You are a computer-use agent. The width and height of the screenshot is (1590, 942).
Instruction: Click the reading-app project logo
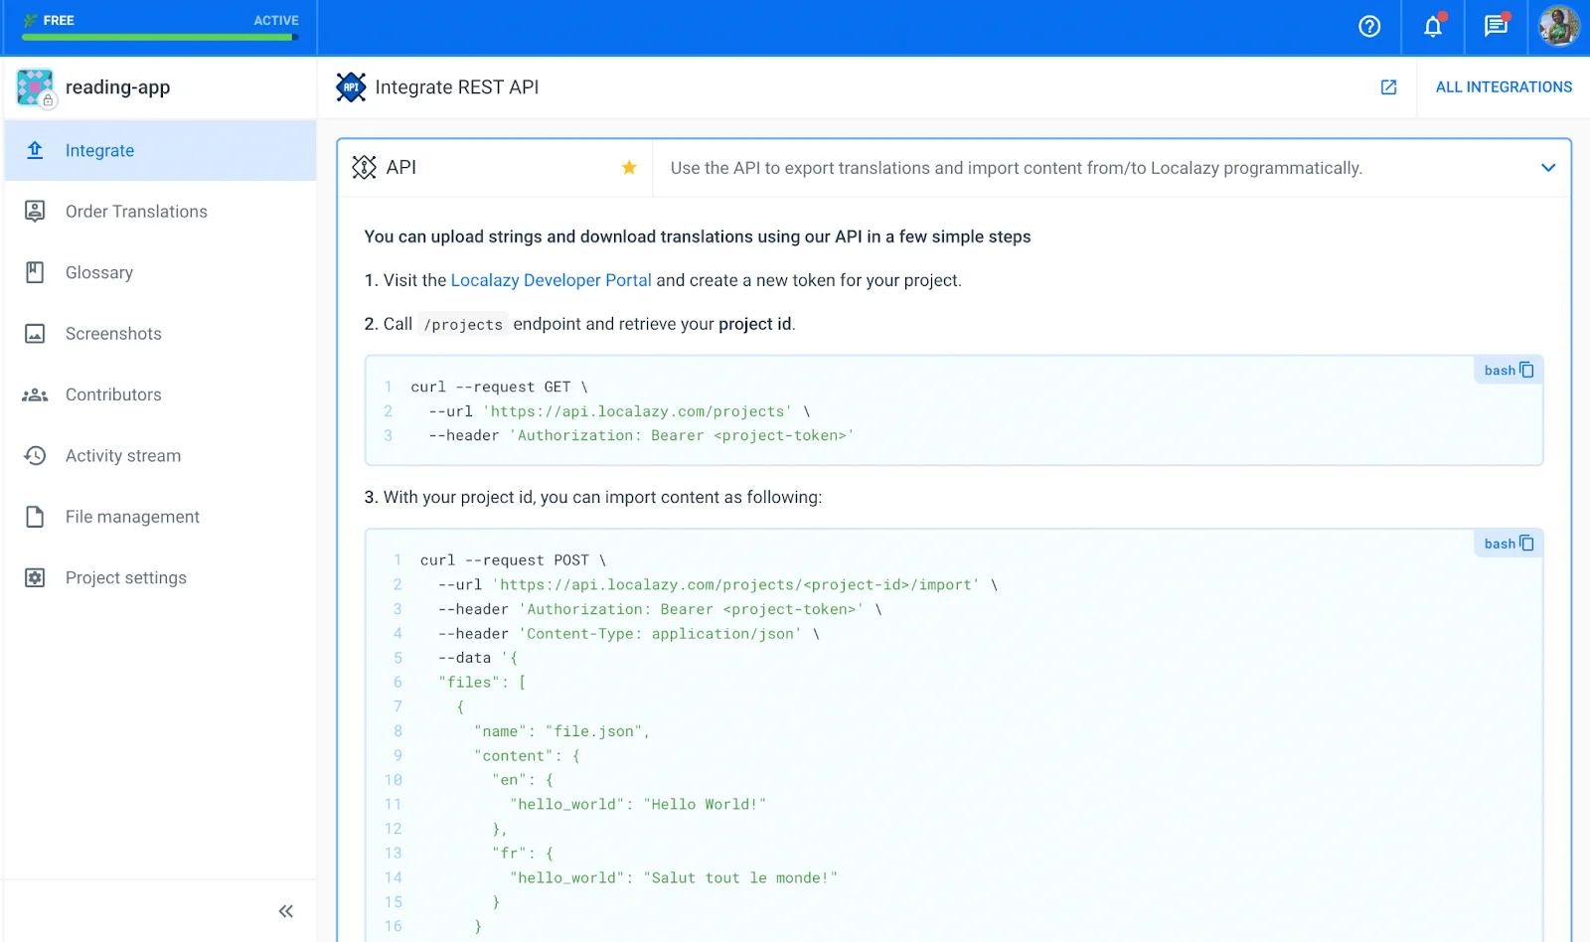tap(36, 87)
